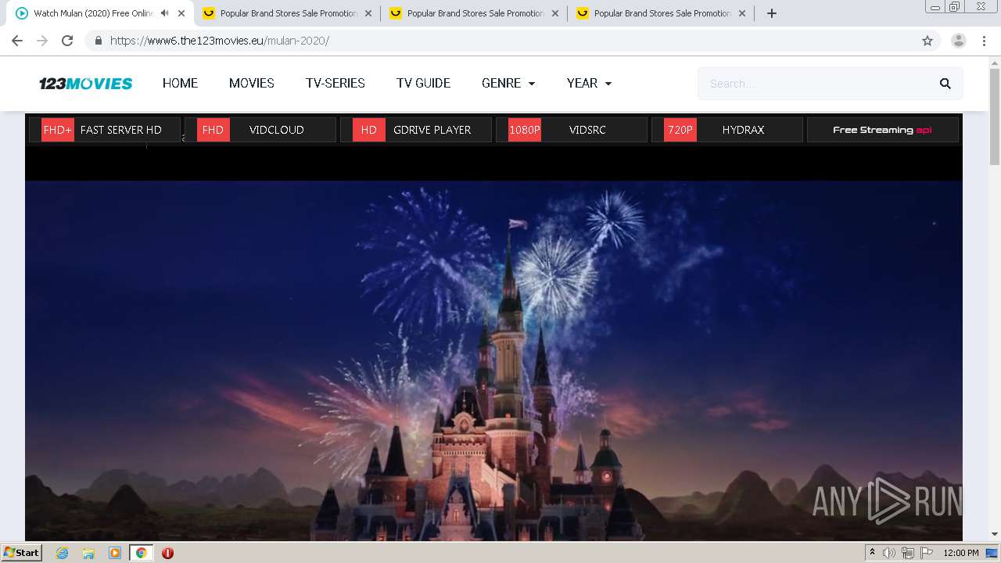
Task: Switch to second Popular Brand Stores tab
Action: click(289, 13)
